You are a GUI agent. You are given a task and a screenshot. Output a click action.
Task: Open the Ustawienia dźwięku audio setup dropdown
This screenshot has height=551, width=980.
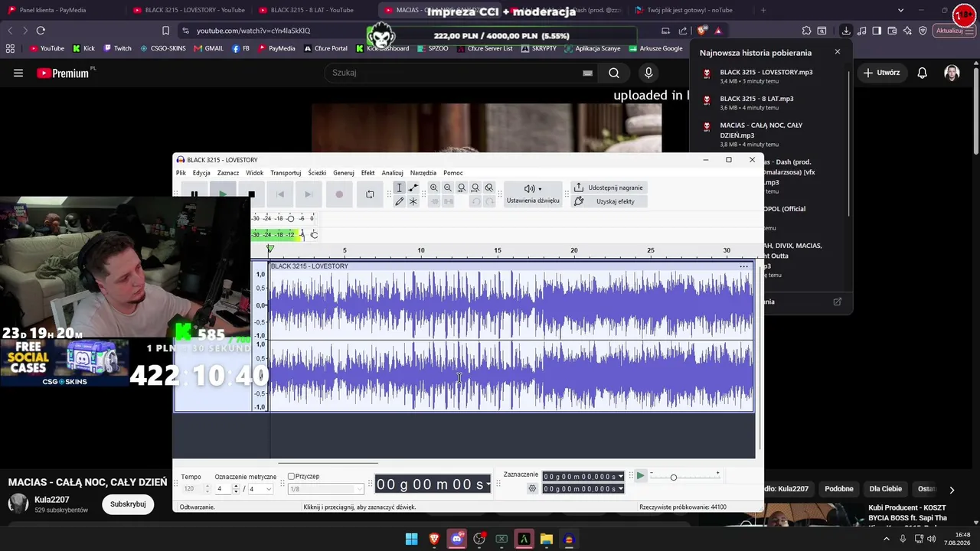coord(533,194)
